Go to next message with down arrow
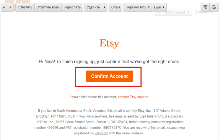This screenshot has width=223, height=140. click(x=10, y=7)
